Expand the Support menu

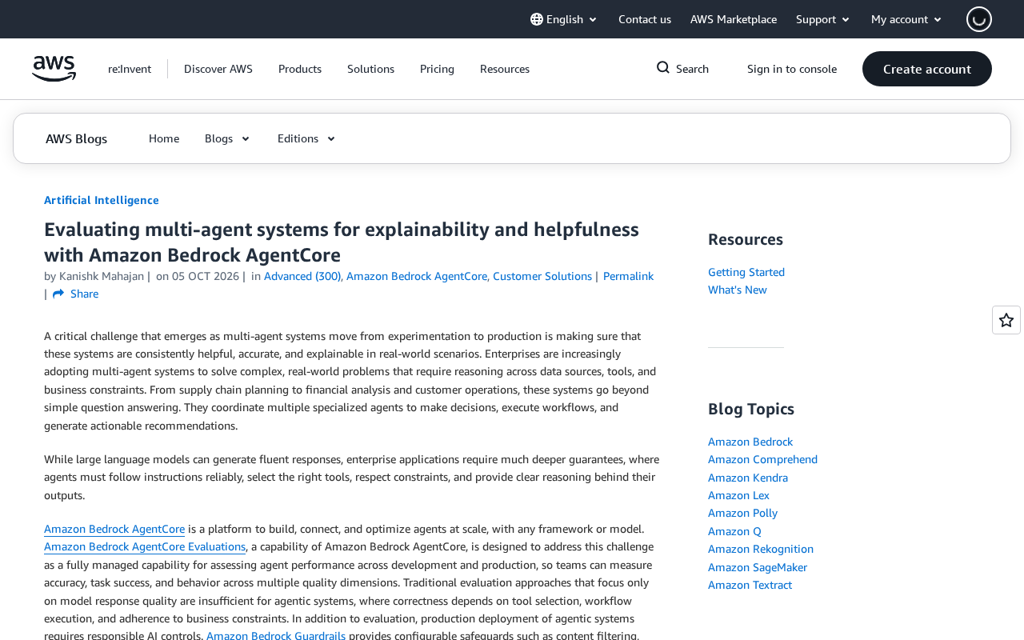tap(823, 19)
